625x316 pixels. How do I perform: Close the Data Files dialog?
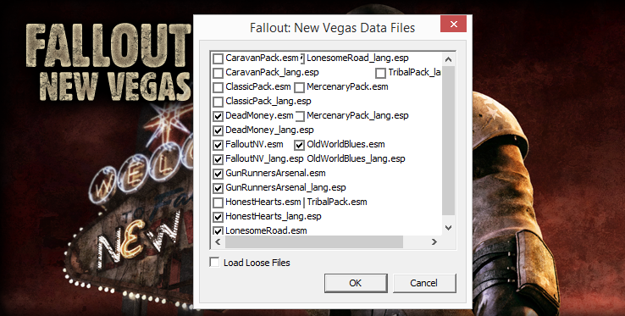(x=453, y=25)
